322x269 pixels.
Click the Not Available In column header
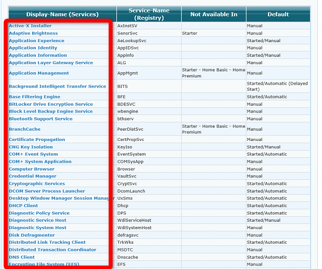coord(214,14)
